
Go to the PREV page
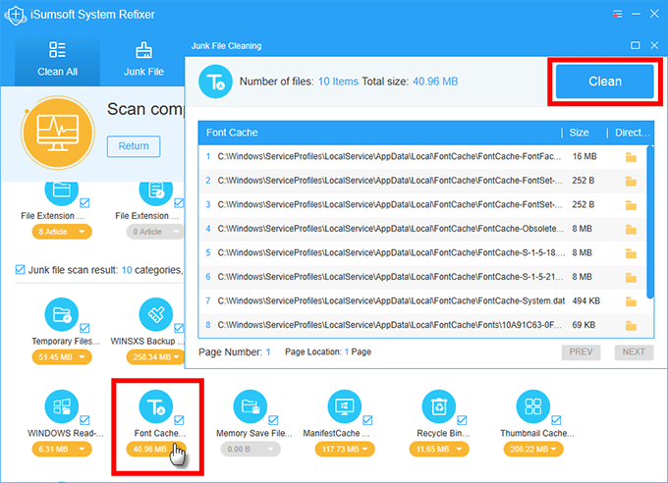click(581, 352)
